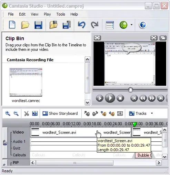Zoom in on the timeline

tap(8, 113)
